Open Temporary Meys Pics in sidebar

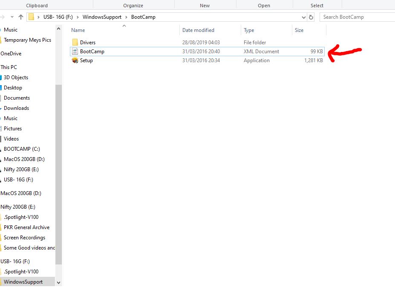click(27, 40)
